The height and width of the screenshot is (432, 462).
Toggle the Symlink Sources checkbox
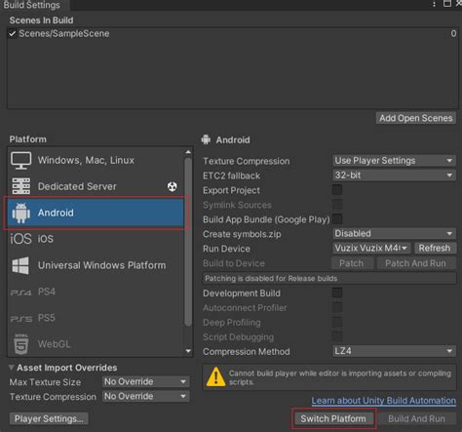[337, 205]
